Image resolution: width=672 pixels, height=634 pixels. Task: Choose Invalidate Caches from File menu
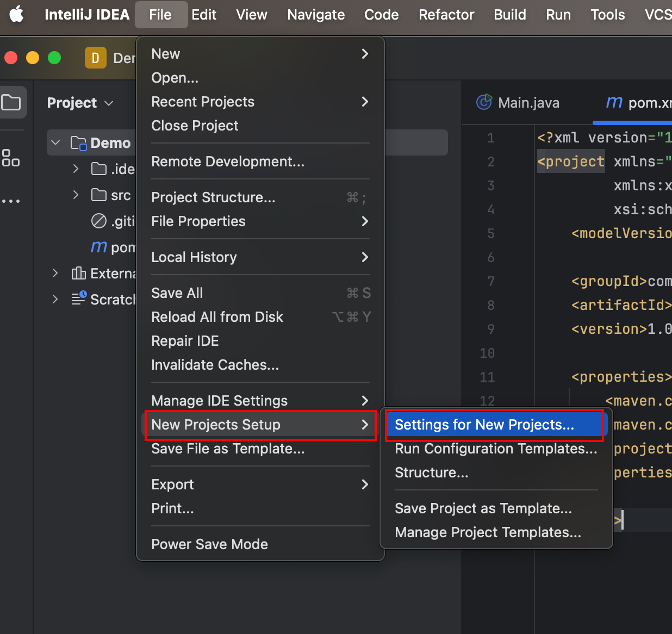pos(215,365)
